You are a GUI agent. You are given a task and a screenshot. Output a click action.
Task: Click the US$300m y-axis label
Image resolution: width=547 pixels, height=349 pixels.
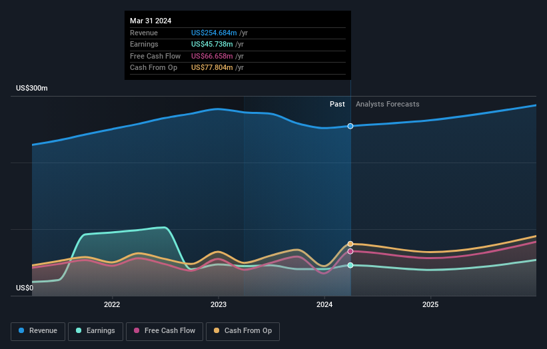coord(32,88)
